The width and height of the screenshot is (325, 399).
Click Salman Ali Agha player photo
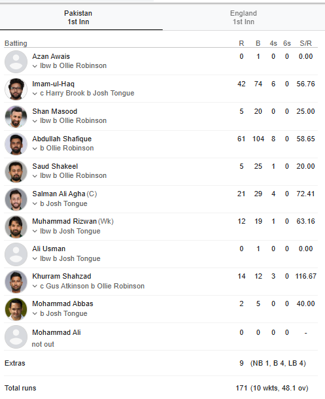16,199
